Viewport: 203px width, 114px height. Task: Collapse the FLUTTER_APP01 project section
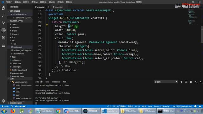[16, 21]
